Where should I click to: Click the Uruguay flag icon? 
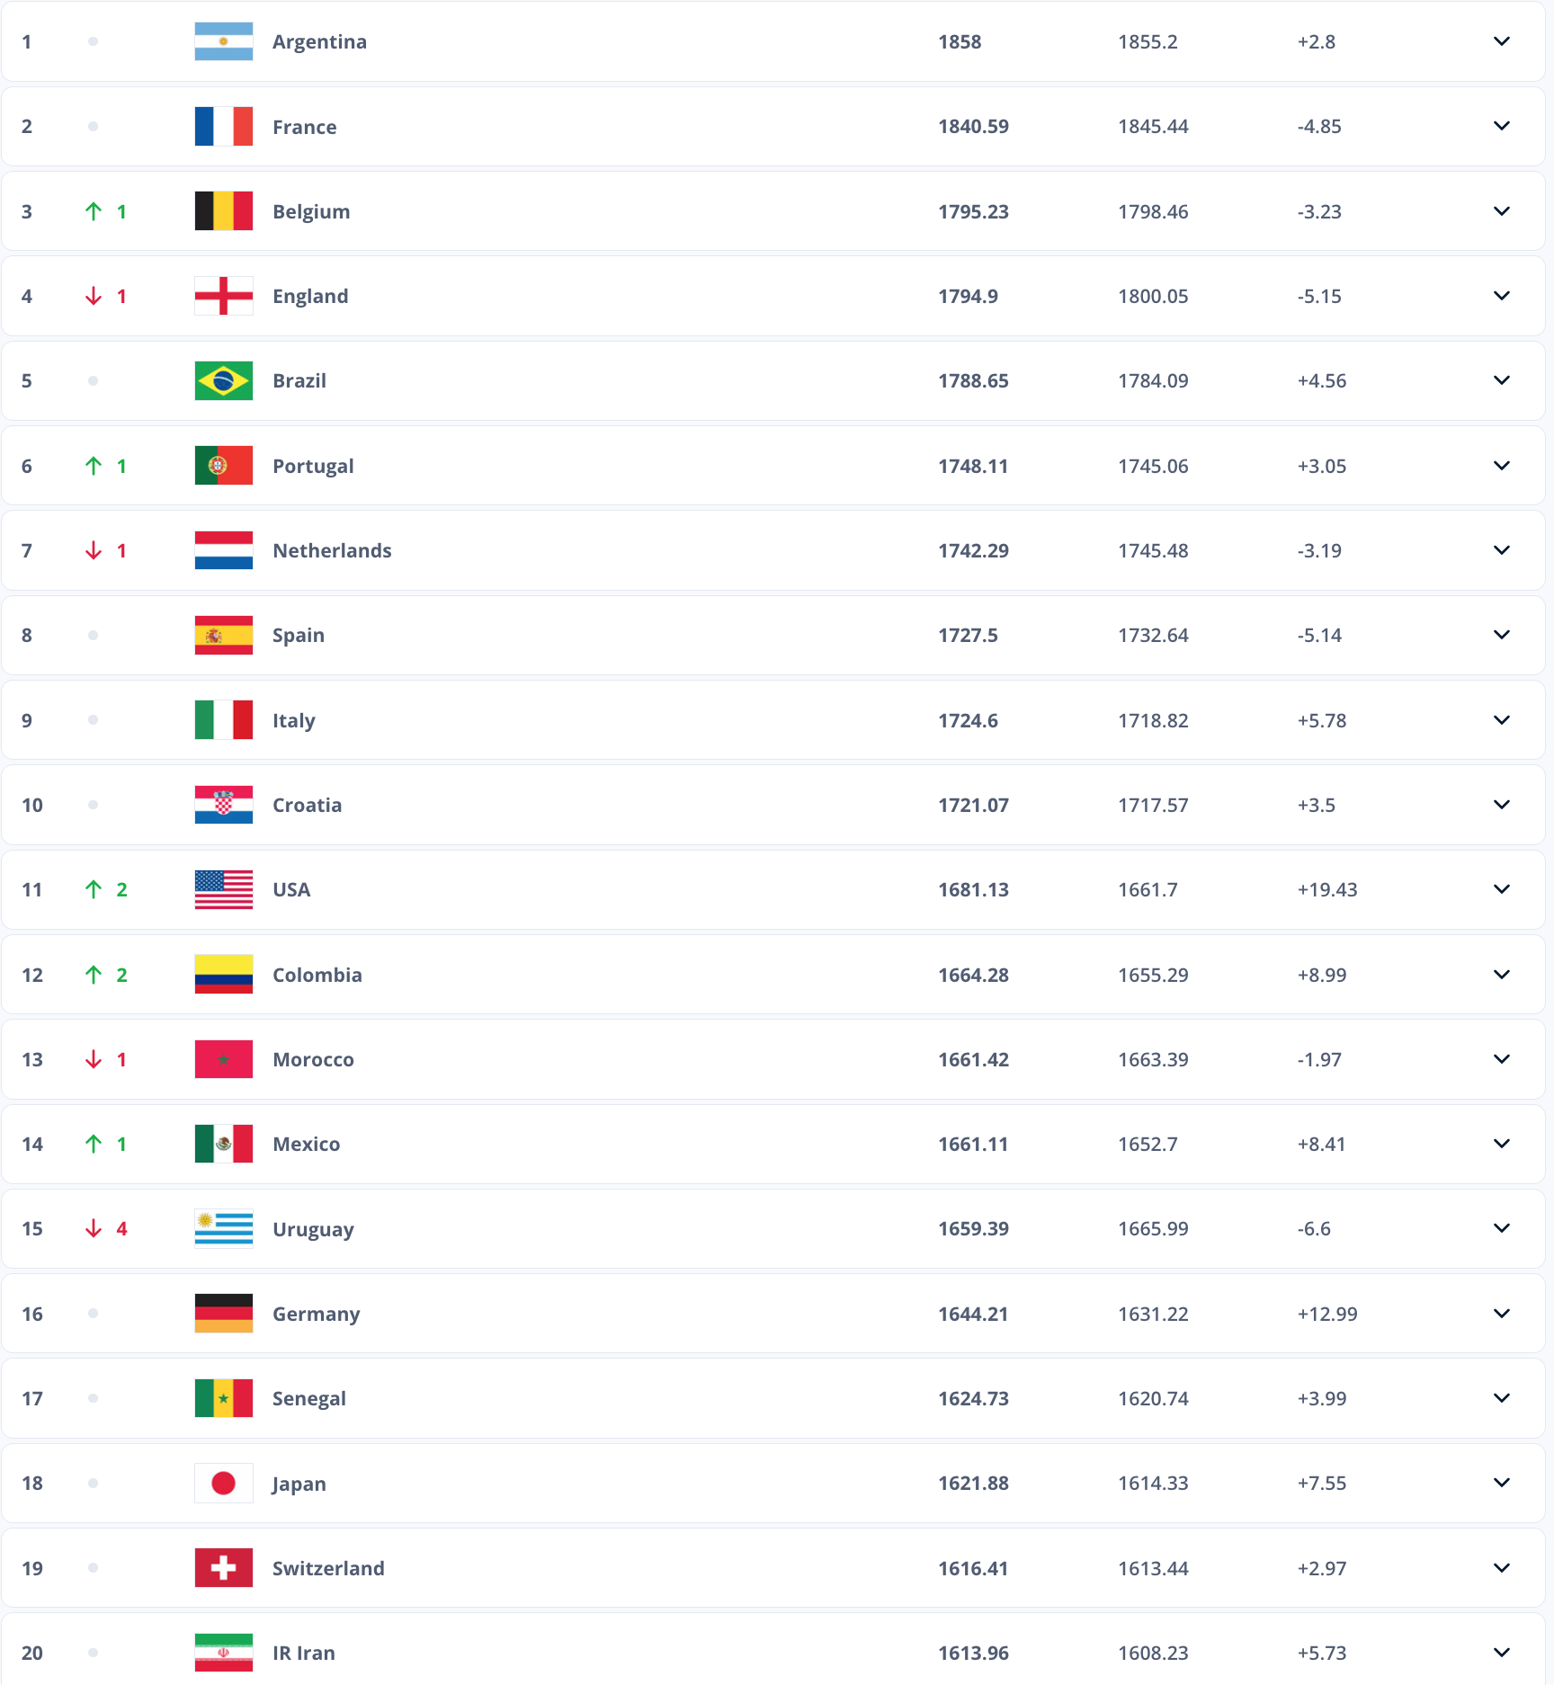[x=223, y=1228]
